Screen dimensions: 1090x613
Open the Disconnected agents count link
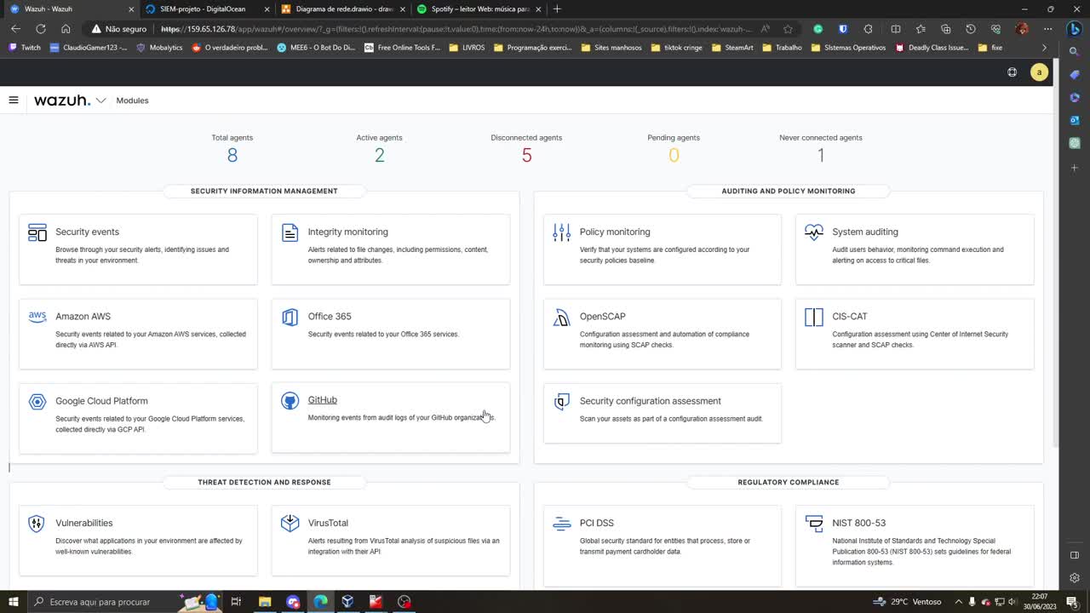[526, 155]
